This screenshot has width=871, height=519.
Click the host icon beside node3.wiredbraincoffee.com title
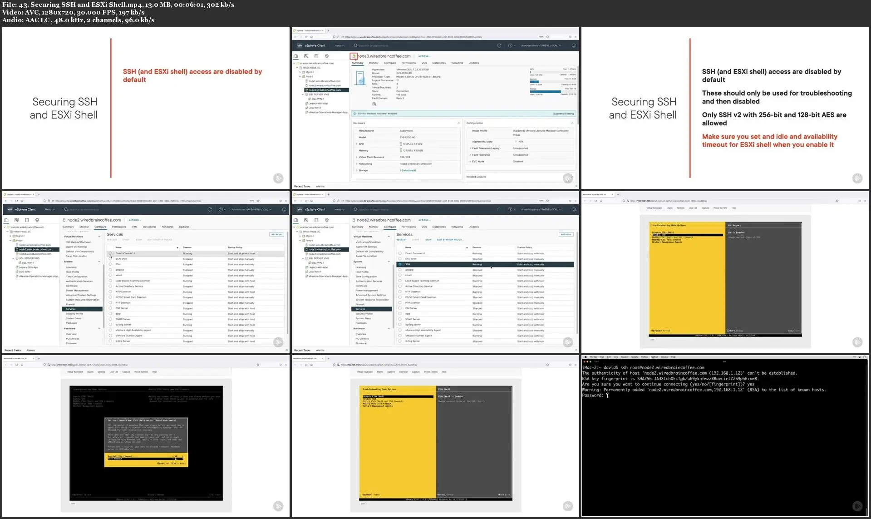[x=354, y=56]
